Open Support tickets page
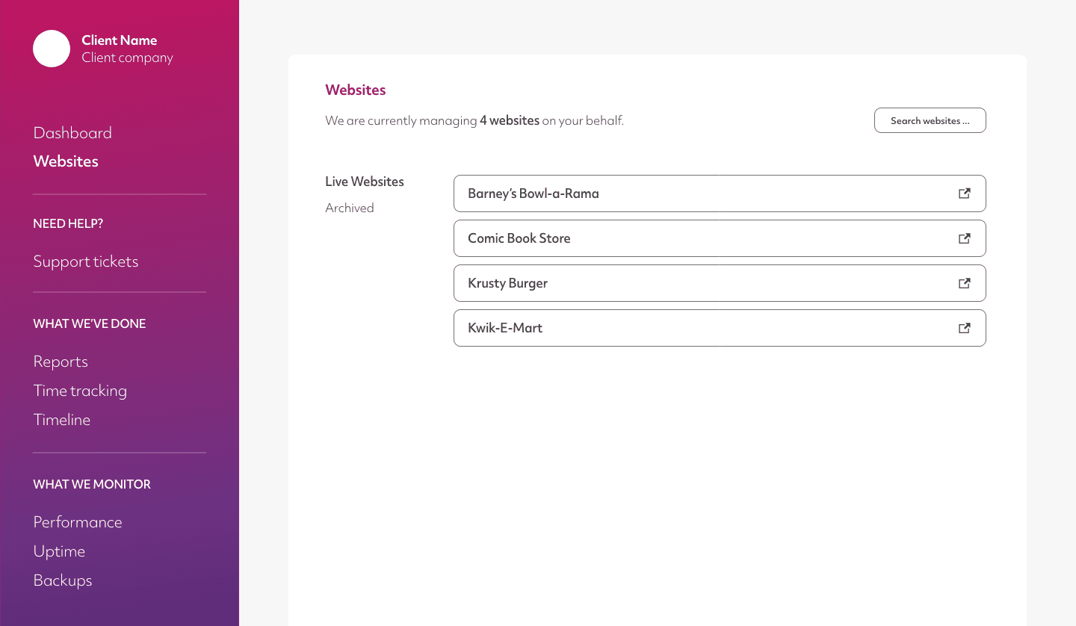 point(86,261)
